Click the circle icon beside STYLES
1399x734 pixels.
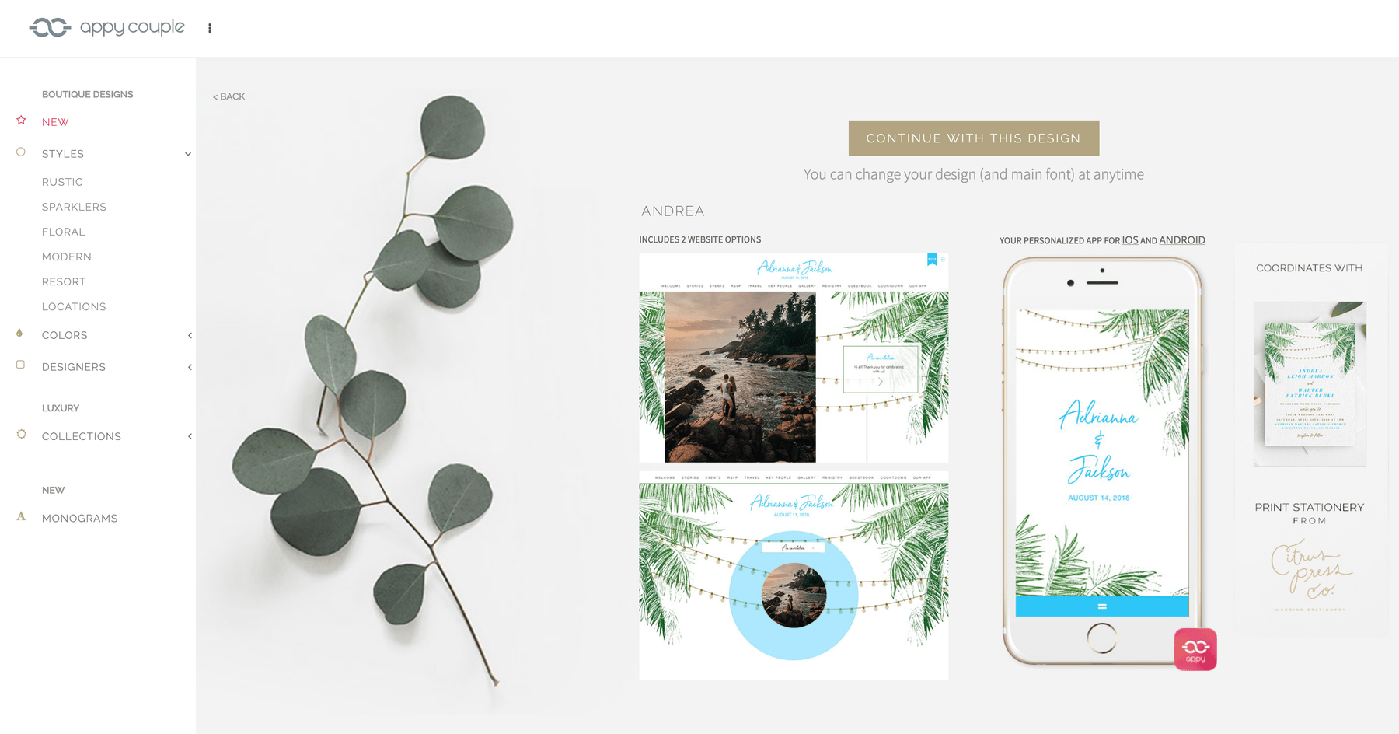[21, 152]
